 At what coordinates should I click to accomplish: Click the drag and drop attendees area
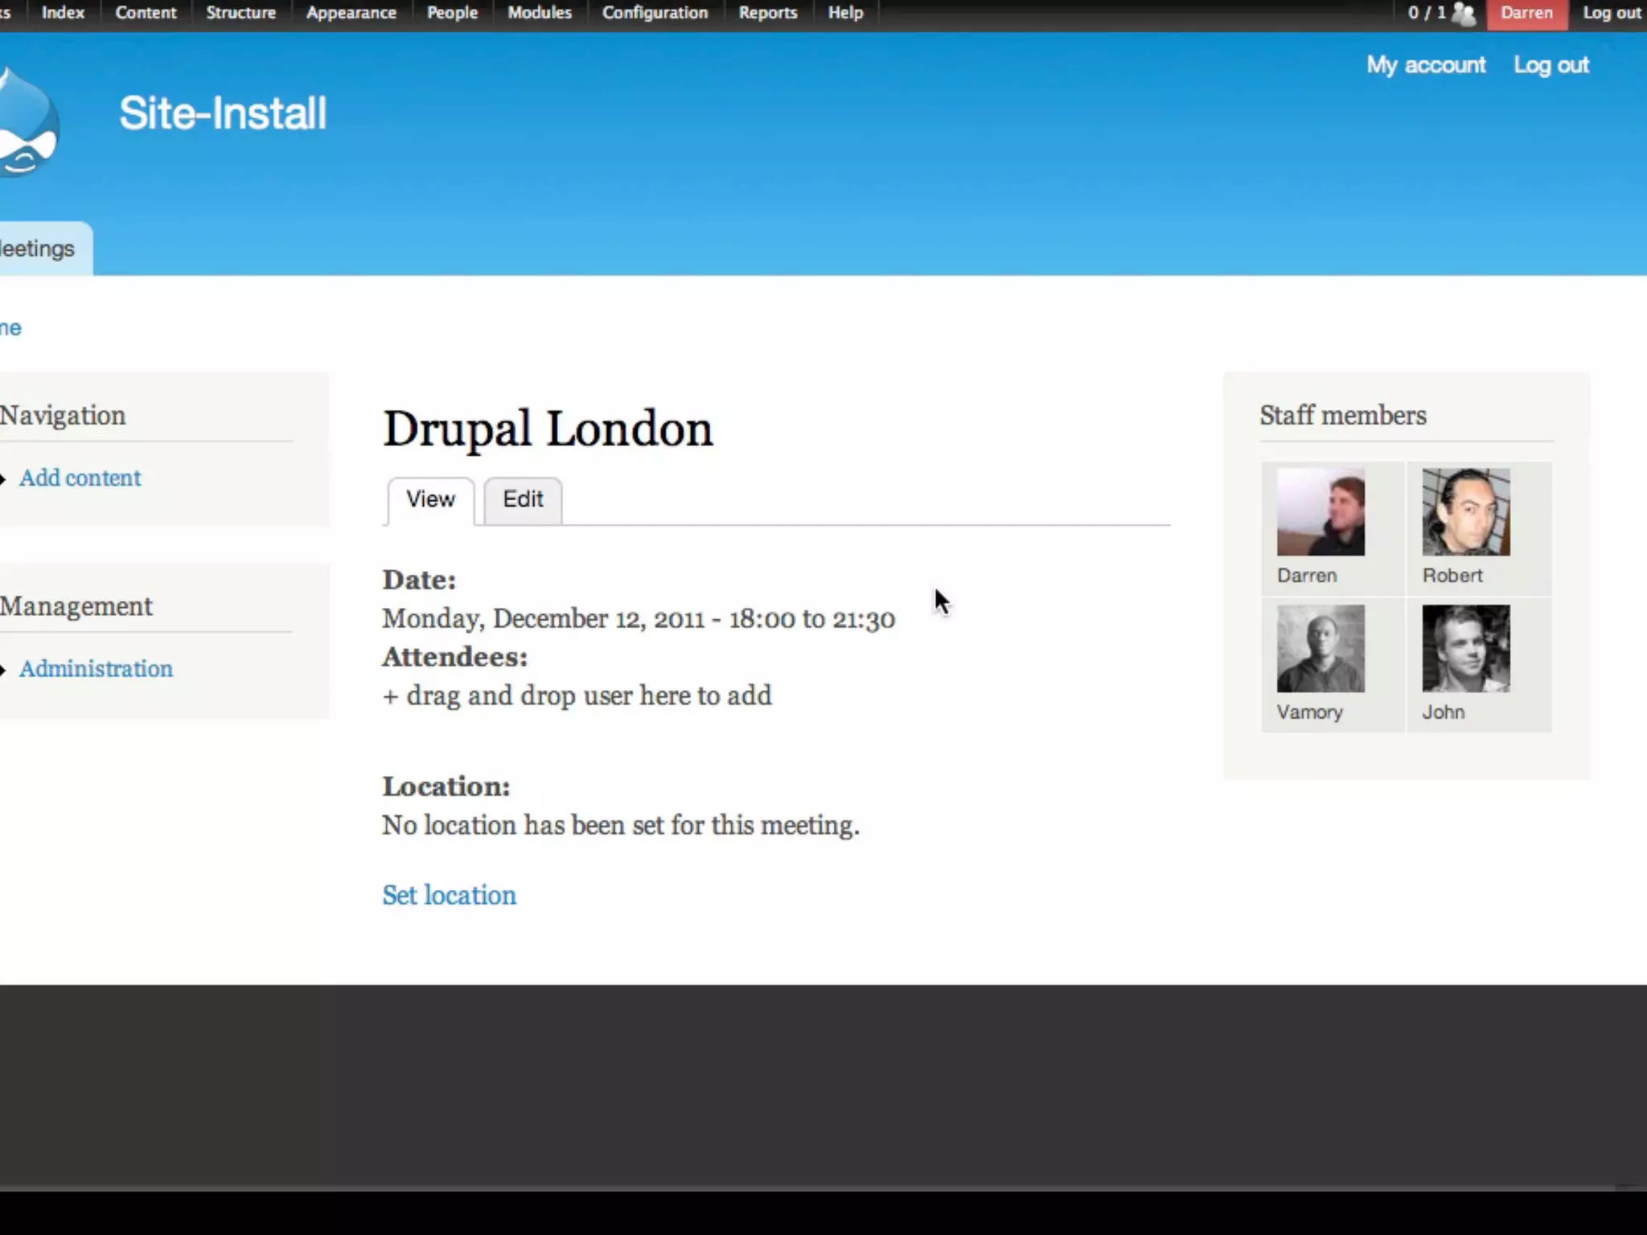click(x=577, y=695)
